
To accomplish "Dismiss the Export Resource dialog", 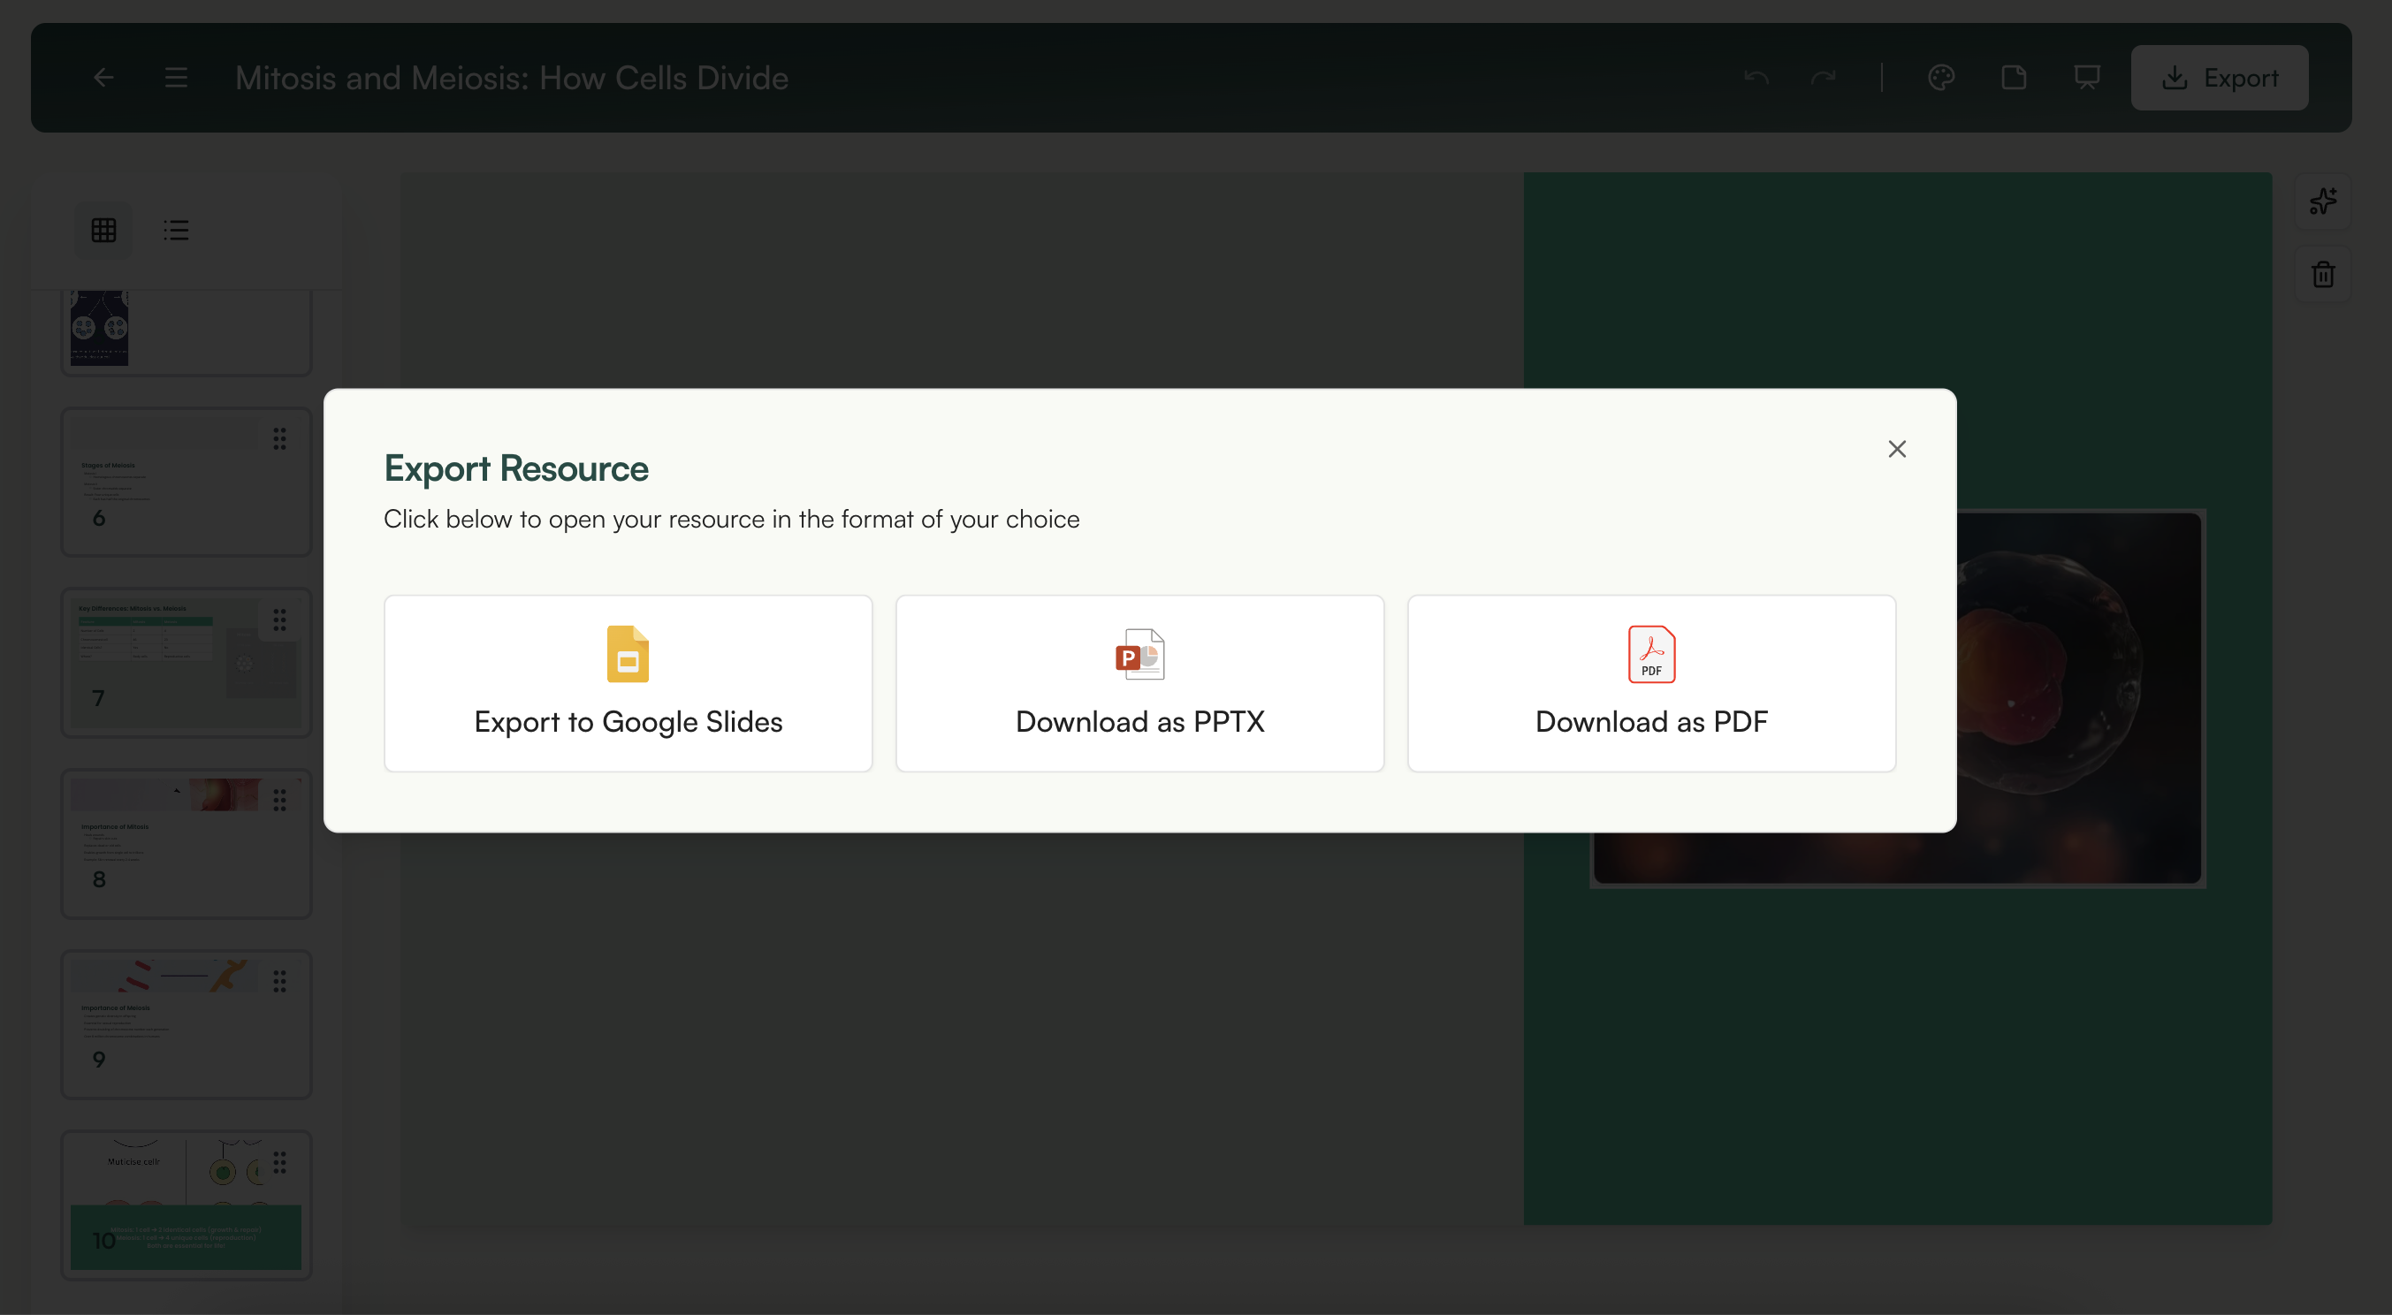I will tap(1896, 449).
